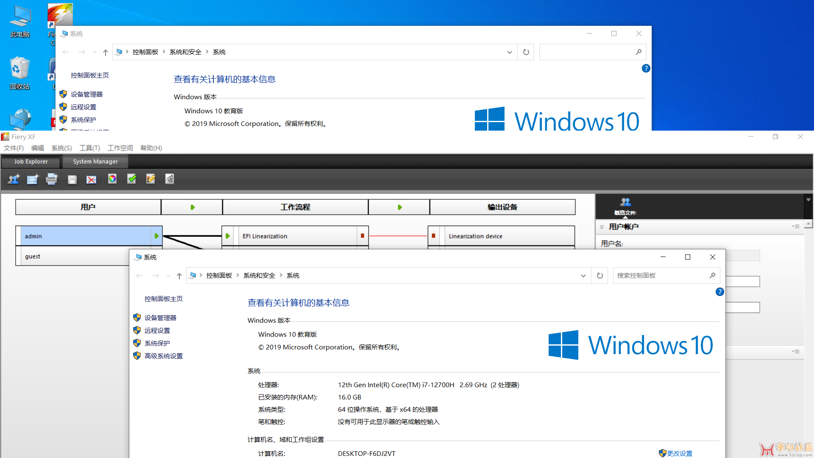814x458 pixels.
Task: Click the delete red X icon
Action: coord(91,179)
